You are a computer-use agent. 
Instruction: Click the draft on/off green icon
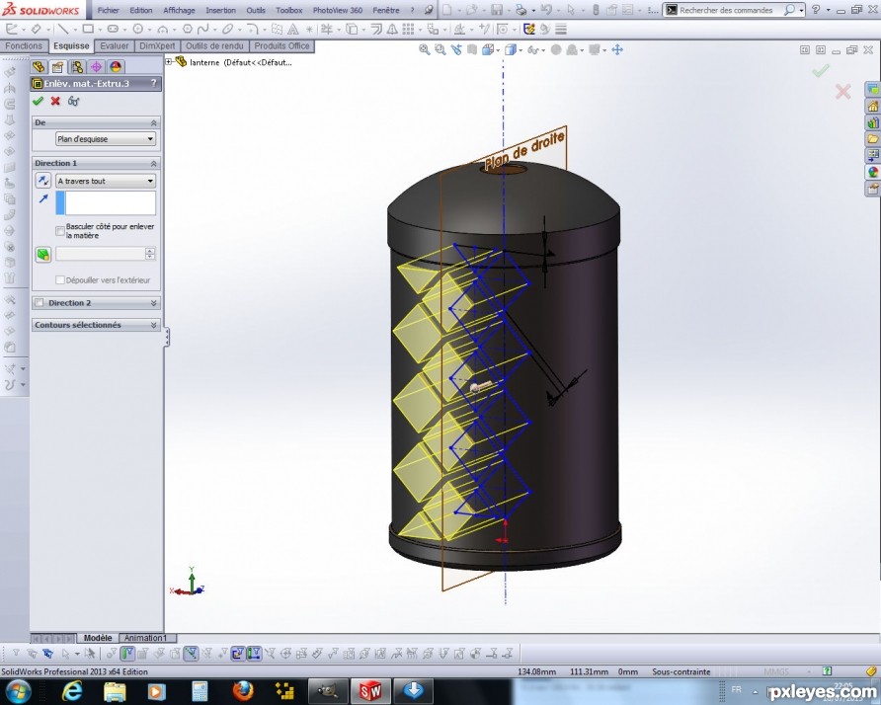tap(43, 254)
